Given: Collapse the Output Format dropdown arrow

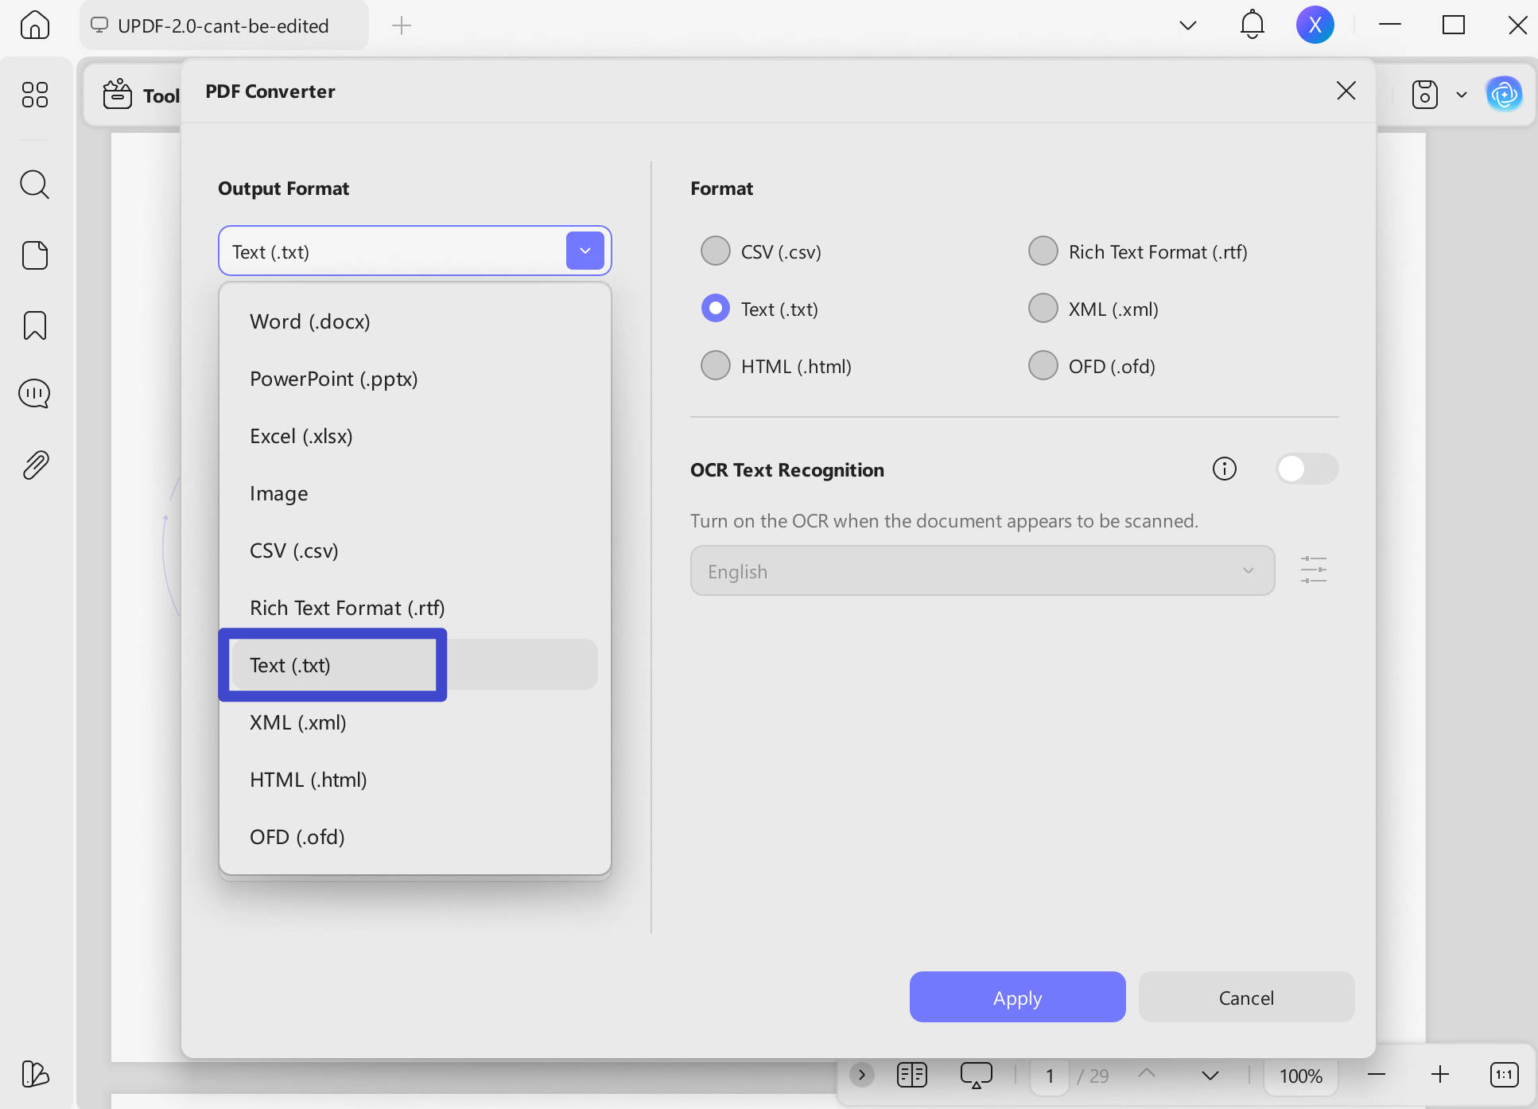Looking at the screenshot, I should [585, 251].
